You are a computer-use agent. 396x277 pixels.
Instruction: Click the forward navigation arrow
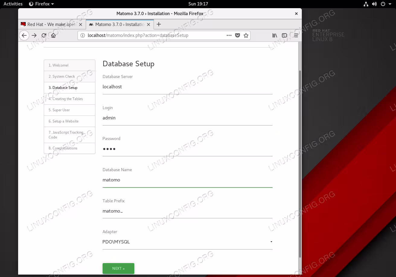pos(34,35)
